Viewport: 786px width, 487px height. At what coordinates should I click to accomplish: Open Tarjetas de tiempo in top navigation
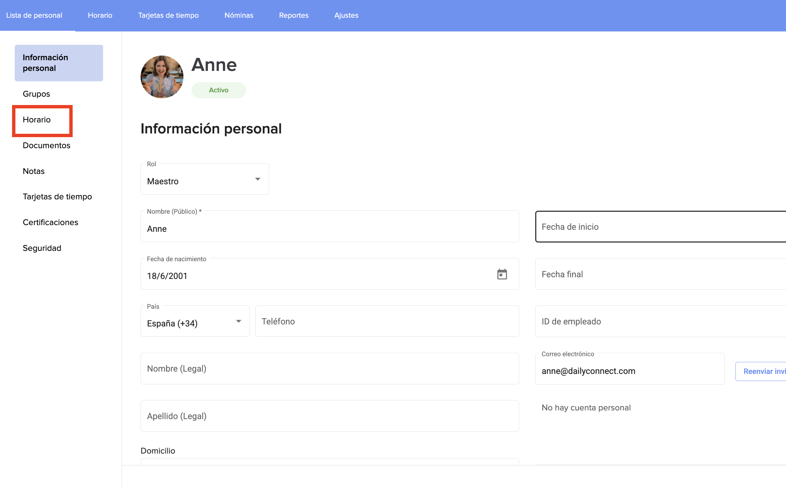(x=168, y=15)
